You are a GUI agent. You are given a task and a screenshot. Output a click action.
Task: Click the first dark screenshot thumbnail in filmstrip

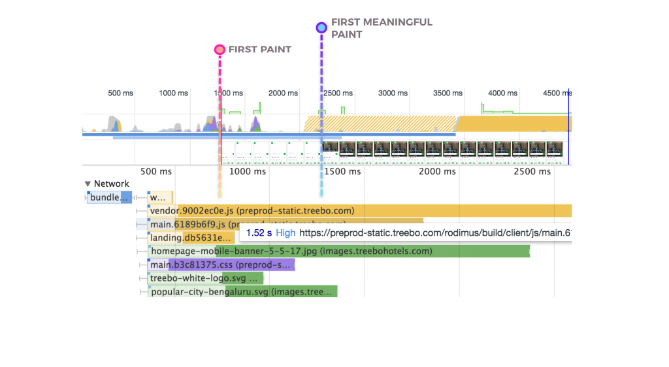pos(331,149)
